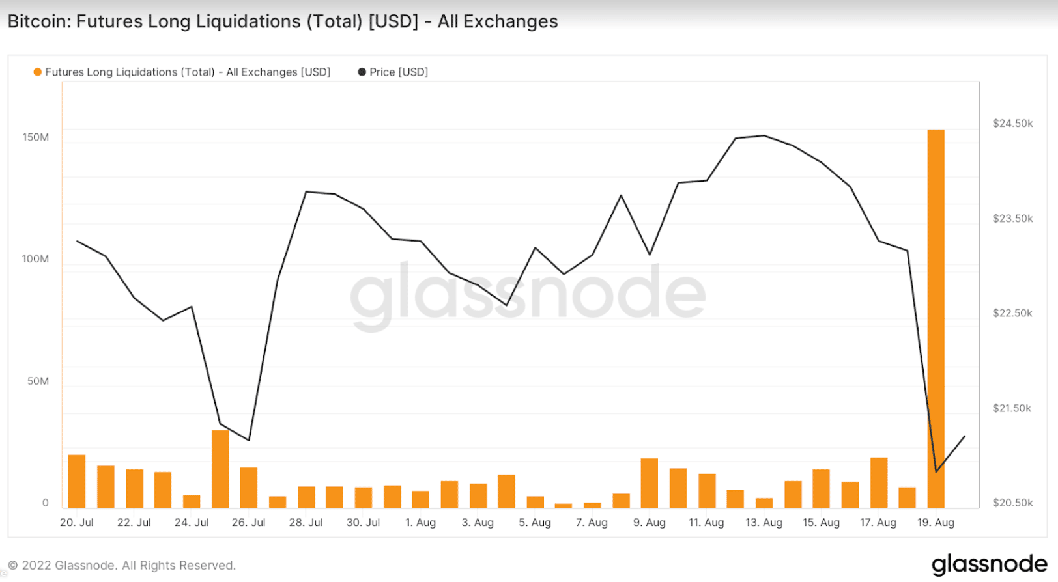Click the 13. Aug x-axis date label

click(764, 522)
